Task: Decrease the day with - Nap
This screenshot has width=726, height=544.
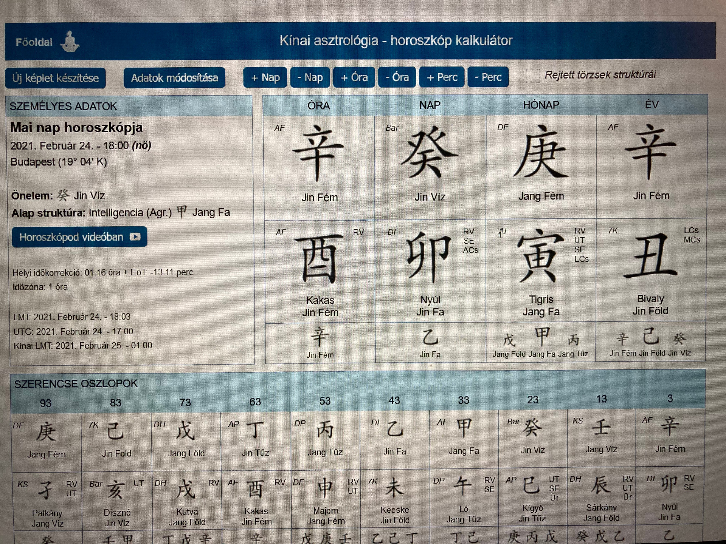Action: tap(310, 77)
